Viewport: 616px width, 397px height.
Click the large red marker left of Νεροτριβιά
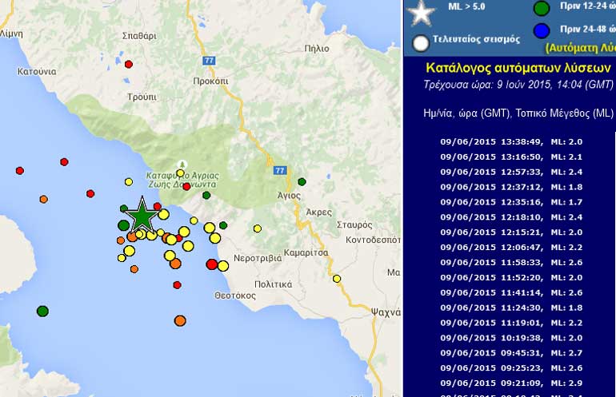[x=212, y=264]
